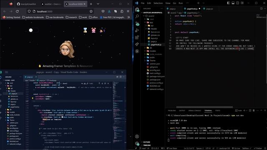Click the alarm clock emoji on webpage
This screenshot has width=267, height=150.
93,30
